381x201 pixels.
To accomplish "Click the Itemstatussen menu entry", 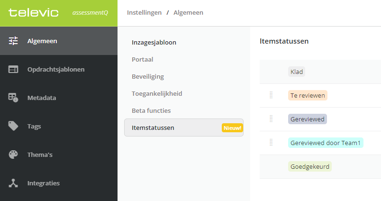I will 184,128.
